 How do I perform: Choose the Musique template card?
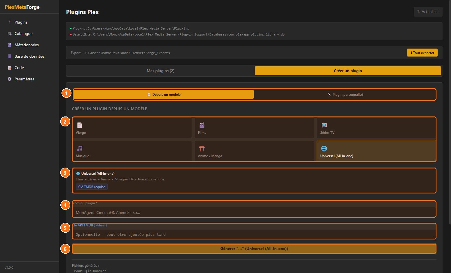point(132,151)
